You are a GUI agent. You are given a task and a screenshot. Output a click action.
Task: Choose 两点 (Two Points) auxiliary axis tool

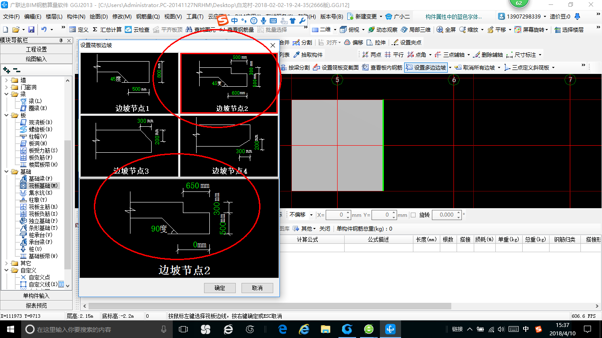coord(372,55)
